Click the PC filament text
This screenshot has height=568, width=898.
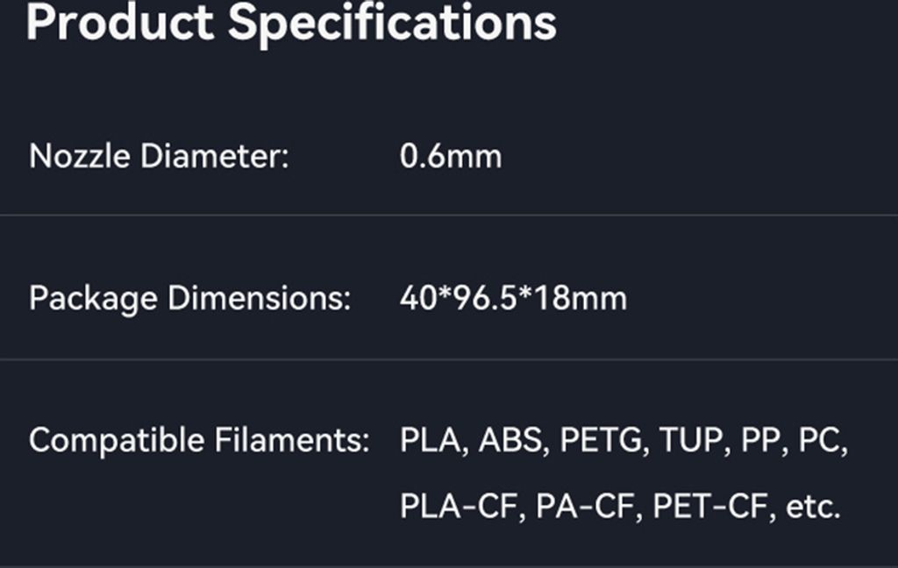[822, 439]
